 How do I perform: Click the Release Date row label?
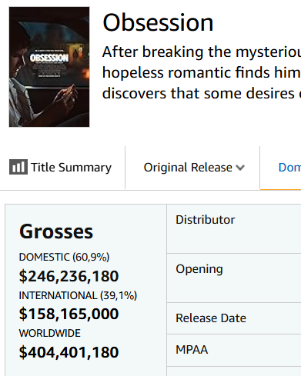pos(211,318)
